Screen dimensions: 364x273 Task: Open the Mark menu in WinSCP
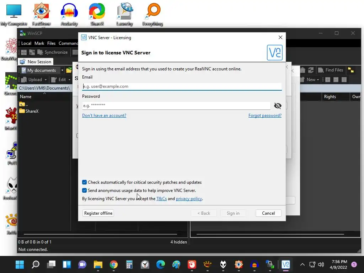point(39,43)
